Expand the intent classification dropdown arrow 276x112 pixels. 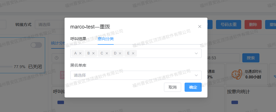(x=196, y=53)
